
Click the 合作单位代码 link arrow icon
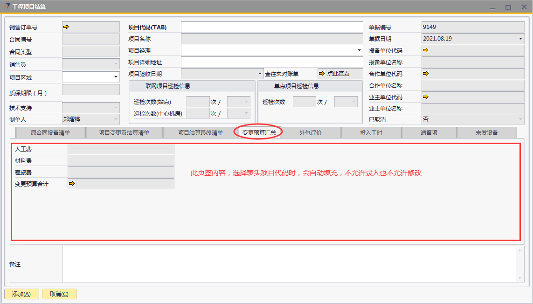tap(425, 73)
